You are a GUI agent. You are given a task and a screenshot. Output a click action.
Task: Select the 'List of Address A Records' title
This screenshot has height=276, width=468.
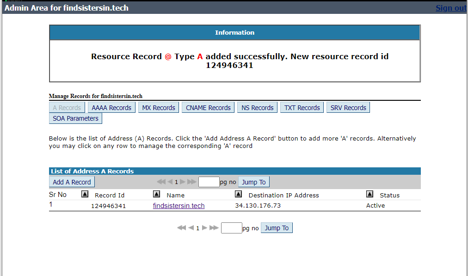(92, 171)
